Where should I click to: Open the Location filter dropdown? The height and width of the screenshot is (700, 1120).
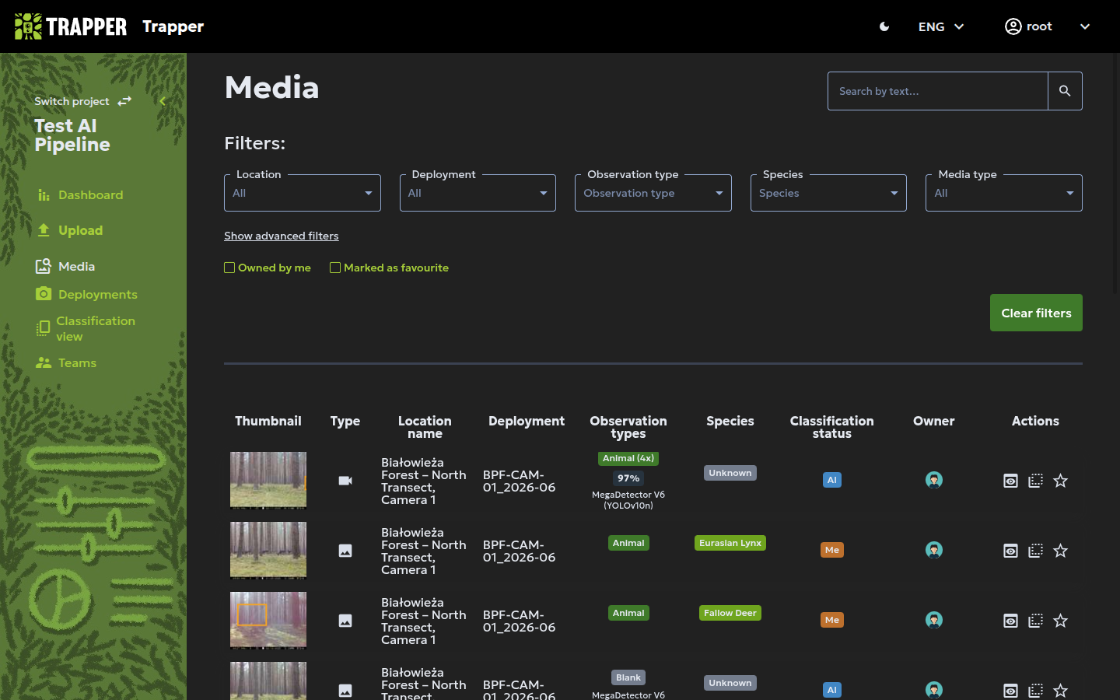click(303, 193)
